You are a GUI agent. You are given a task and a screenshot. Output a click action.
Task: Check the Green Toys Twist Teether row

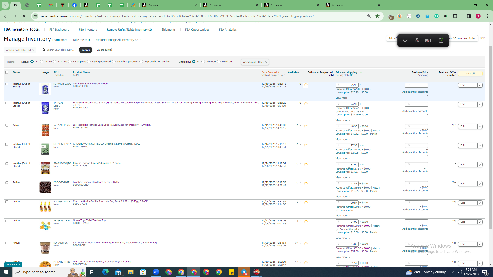click(7, 221)
